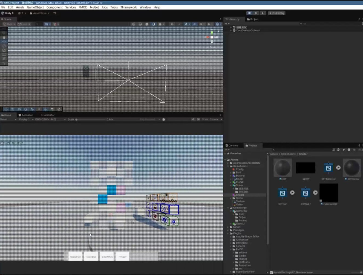
Task: Click the Pause button in the play controls
Action: [x=256, y=13]
